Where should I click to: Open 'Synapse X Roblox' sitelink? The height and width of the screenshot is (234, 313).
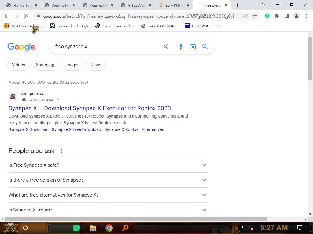tap(121, 129)
